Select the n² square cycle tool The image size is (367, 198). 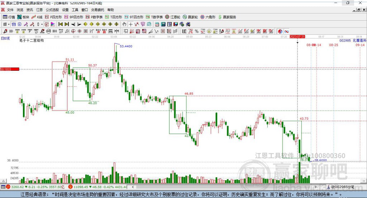click(x=61, y=31)
